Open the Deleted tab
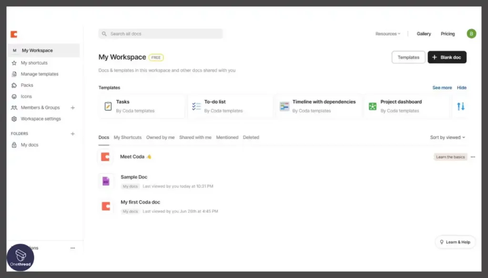This screenshot has width=488, height=278. coord(251,137)
